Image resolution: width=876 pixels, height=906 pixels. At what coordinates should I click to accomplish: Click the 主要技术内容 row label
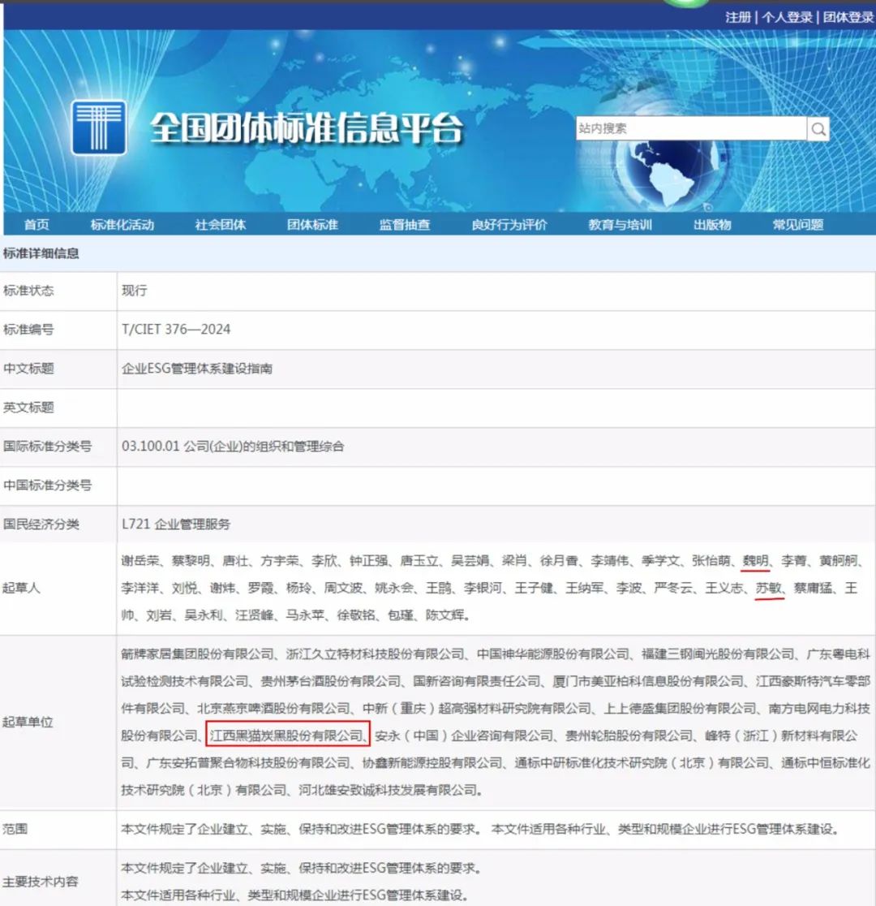click(41, 882)
